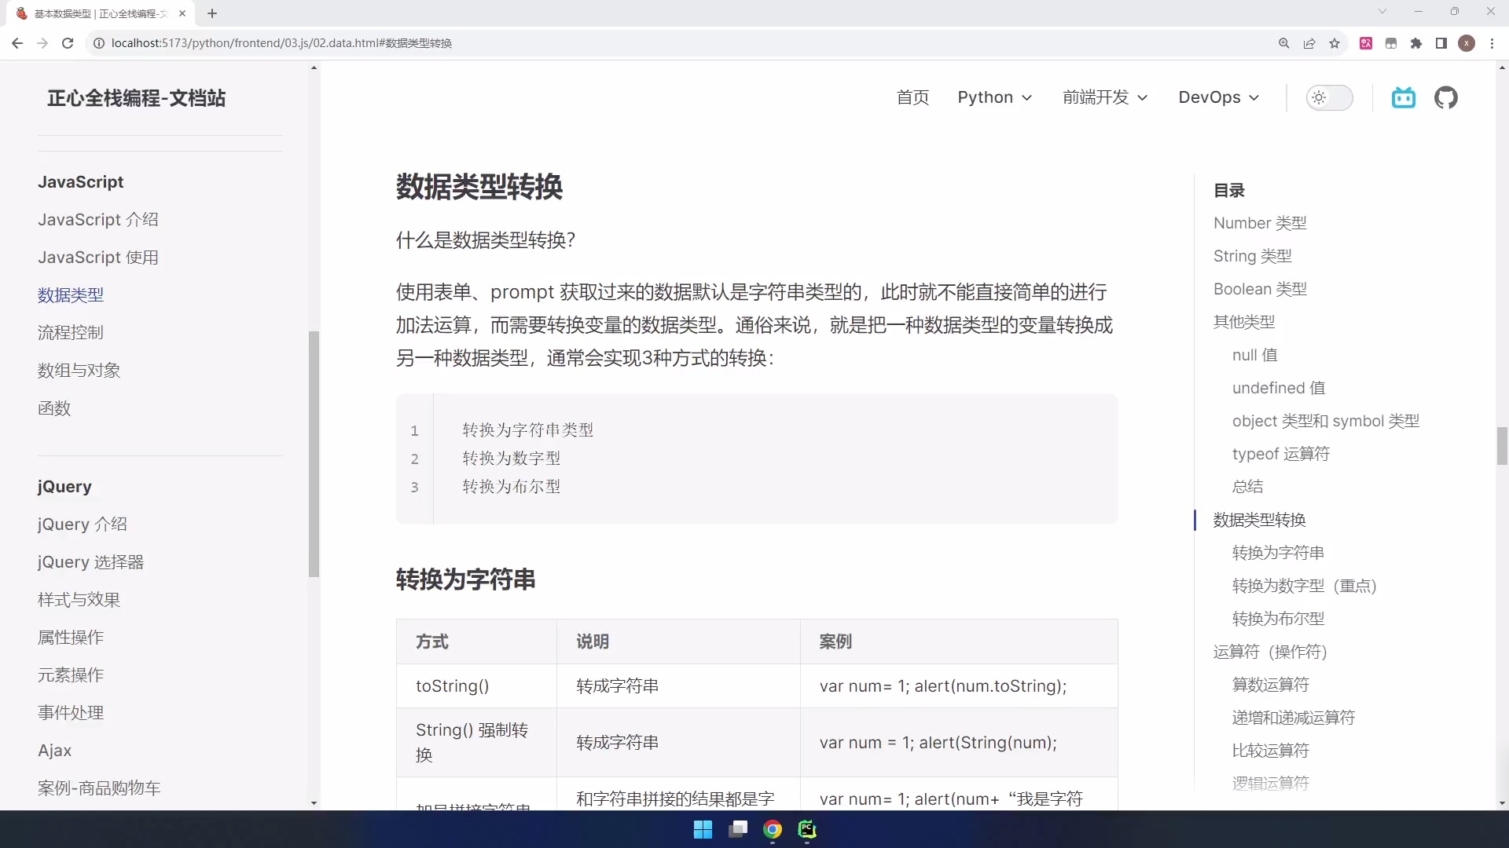
Task: Click the tab search chevron in title bar
Action: (1382, 11)
